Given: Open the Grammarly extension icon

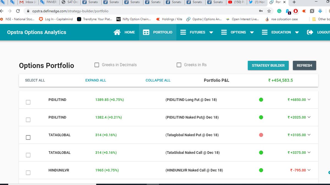Looking at the screenshot, I should click(279, 11).
